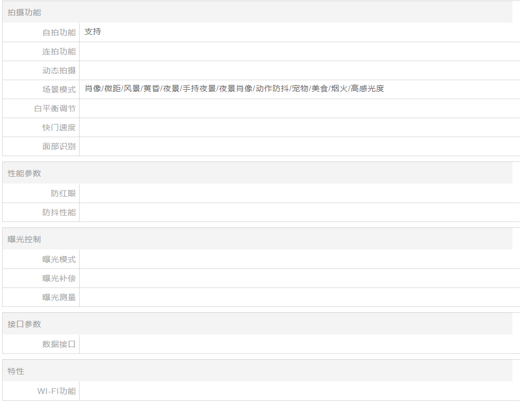Click the 支持 value text
This screenshot has width=523, height=404.
pyautogui.click(x=93, y=32)
